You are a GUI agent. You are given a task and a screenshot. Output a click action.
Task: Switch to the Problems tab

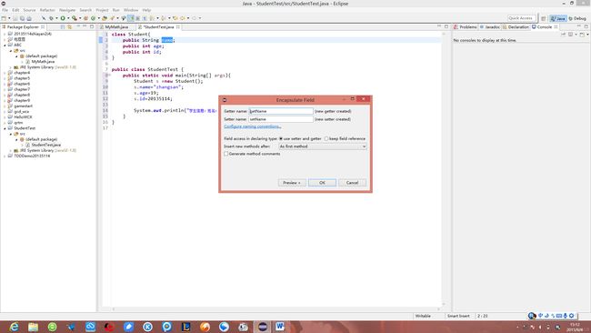pos(466,26)
